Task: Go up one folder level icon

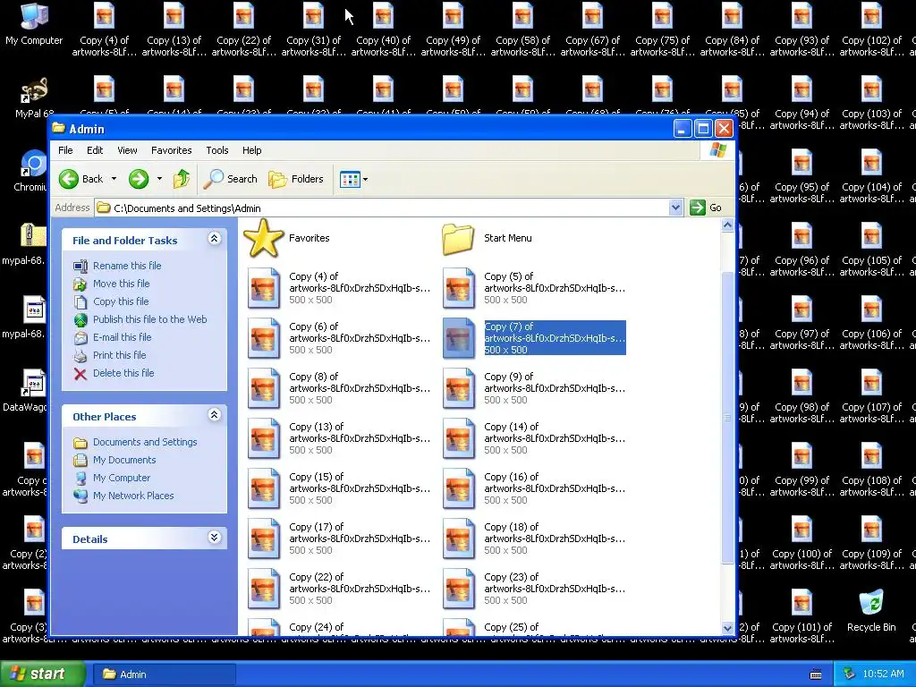Action: pos(181,179)
